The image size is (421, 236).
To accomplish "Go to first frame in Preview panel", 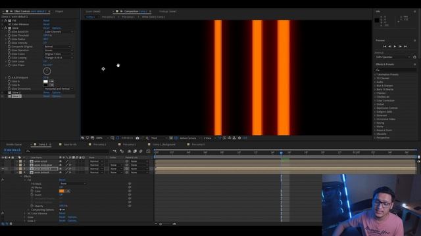I will [384, 47].
